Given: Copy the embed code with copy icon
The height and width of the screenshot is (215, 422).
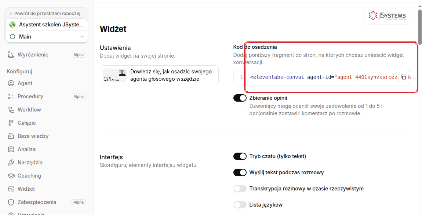Looking at the screenshot, I should coord(403,77).
